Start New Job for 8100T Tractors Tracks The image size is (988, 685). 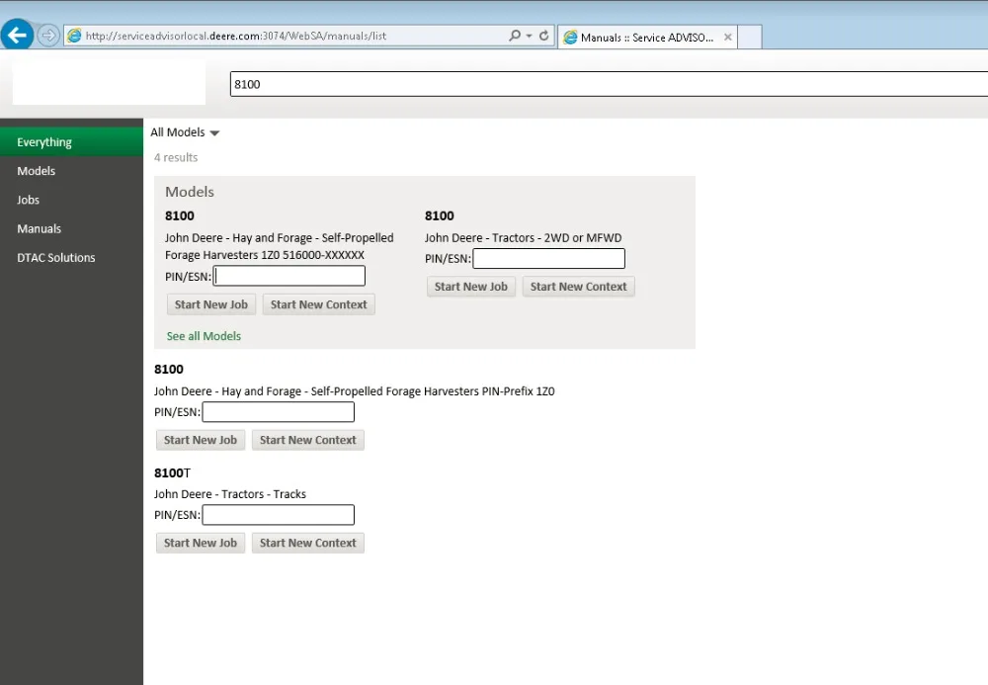pos(201,543)
